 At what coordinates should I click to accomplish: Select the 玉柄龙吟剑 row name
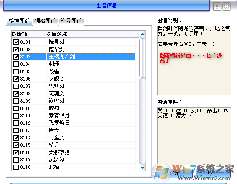[x=62, y=57]
